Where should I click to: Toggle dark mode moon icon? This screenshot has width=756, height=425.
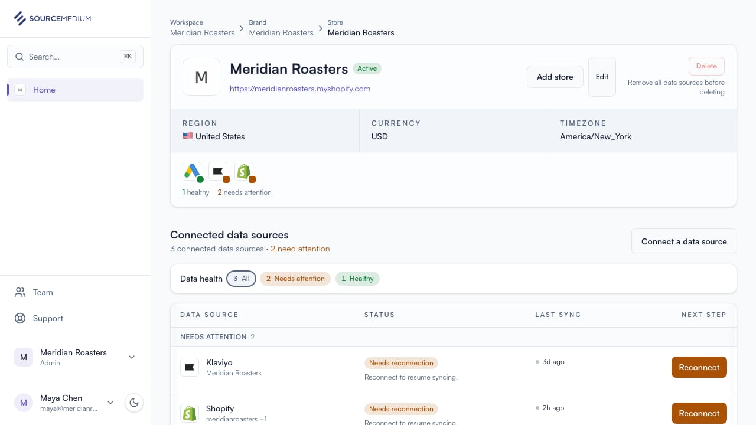pos(134,403)
